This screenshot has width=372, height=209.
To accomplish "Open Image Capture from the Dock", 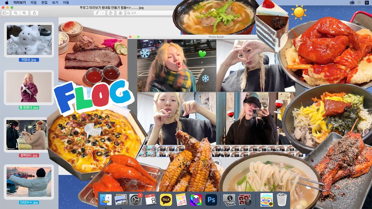I will (229, 200).
